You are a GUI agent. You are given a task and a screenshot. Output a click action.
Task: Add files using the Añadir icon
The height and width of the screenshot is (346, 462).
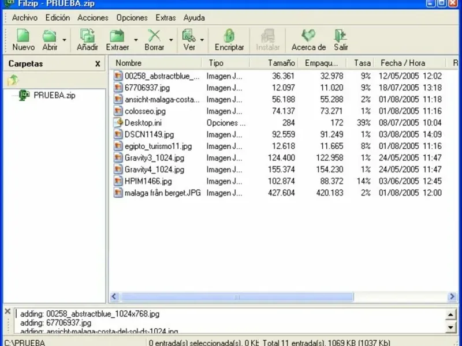point(87,39)
